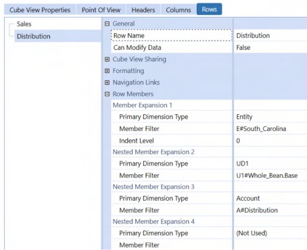Select the Member Expansion 1 heading
Viewport: 307px width, 250px height.
[x=142, y=105]
